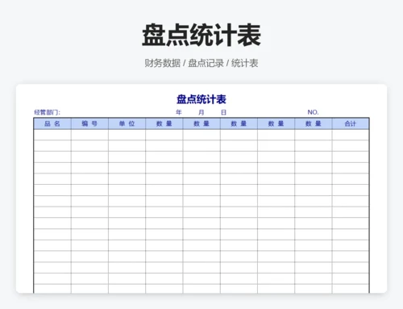Select the 合计 column header

(x=351, y=123)
